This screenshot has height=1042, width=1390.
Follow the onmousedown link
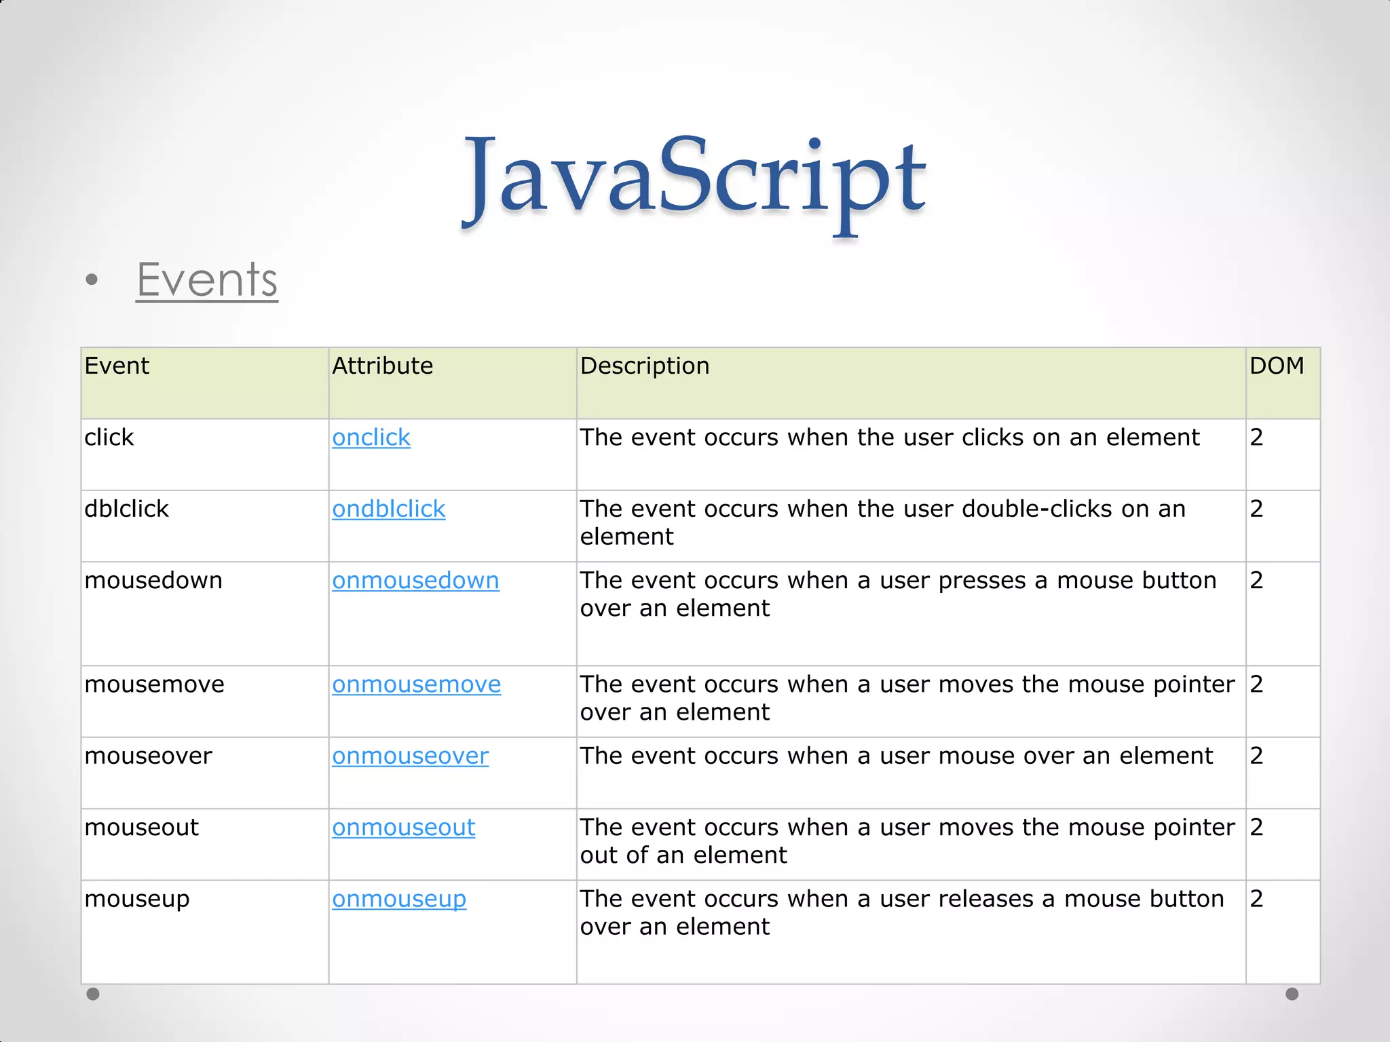415,581
